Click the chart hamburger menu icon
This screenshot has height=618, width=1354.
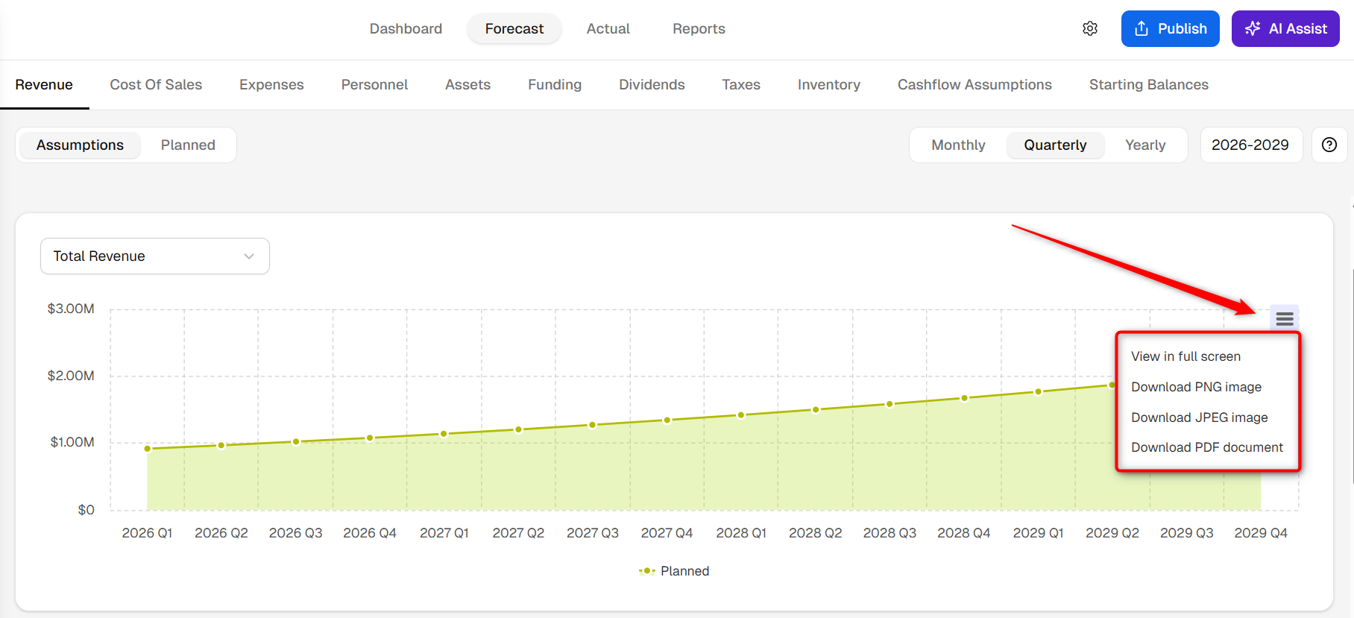(x=1285, y=319)
